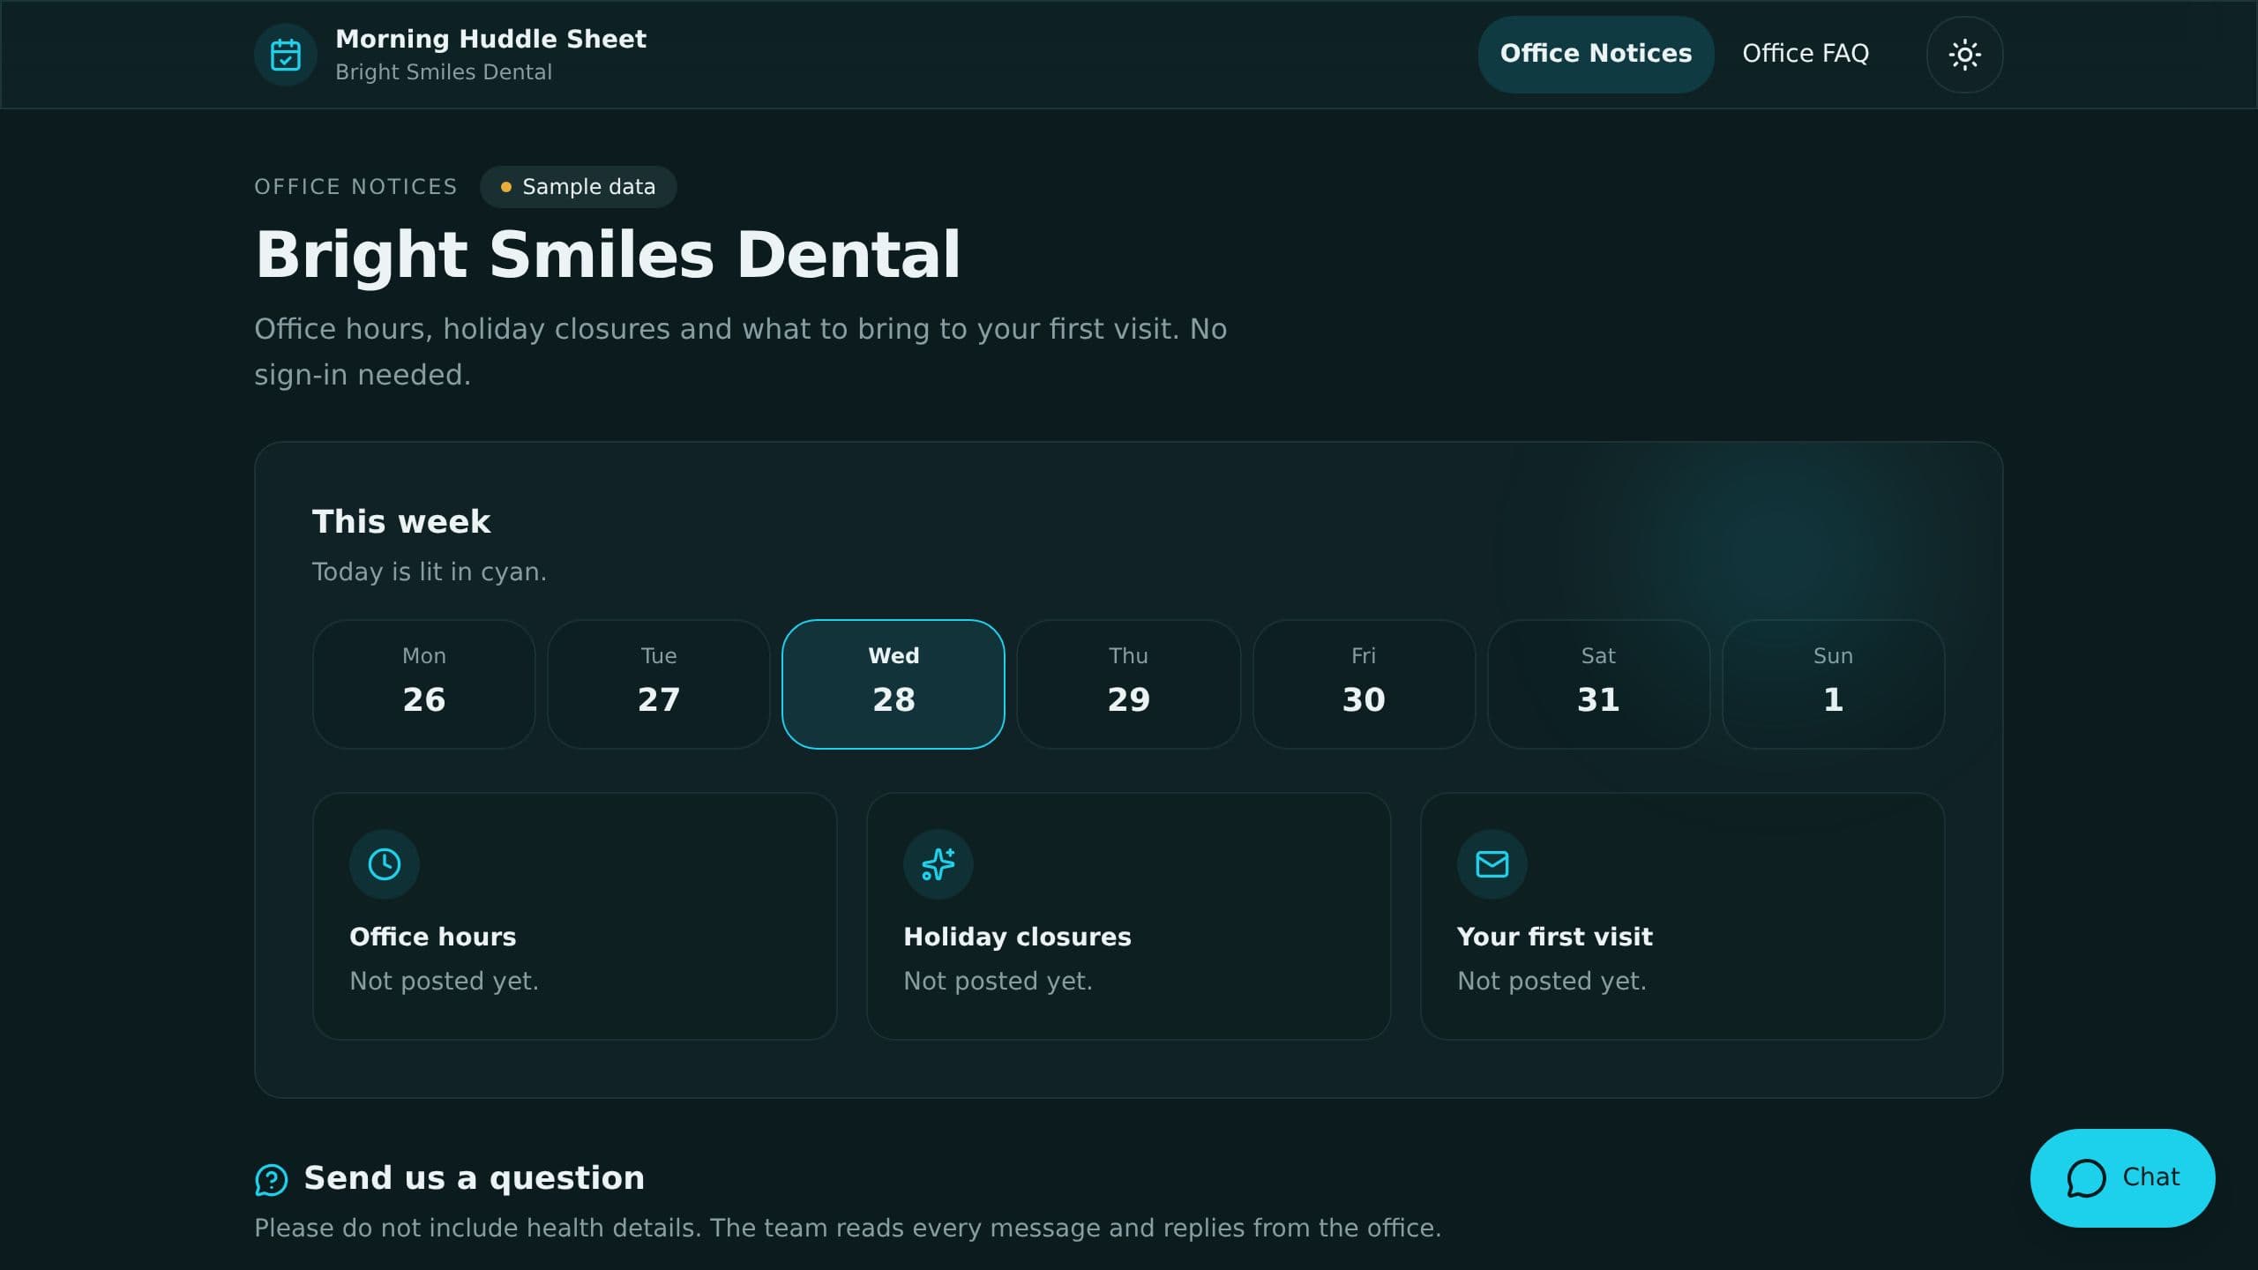Screen dimensions: 2258x1270
Task: Click the This week heading
Action: click(401, 521)
